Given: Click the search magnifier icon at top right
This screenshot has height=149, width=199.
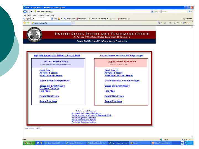Looking at the screenshot, I should click(189, 12).
